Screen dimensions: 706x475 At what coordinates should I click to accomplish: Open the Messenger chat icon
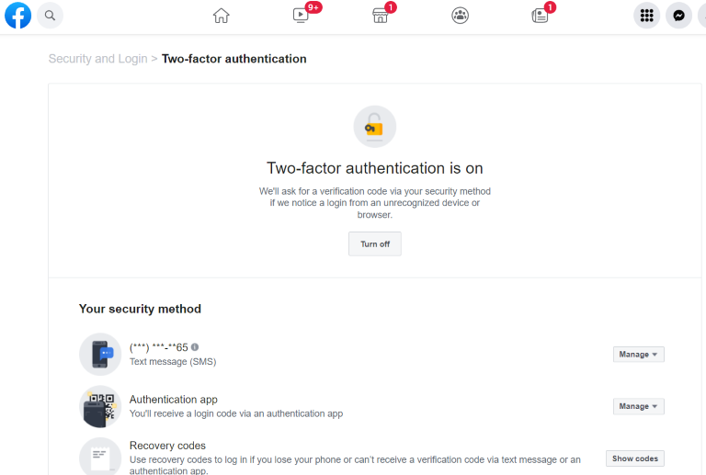[678, 16]
